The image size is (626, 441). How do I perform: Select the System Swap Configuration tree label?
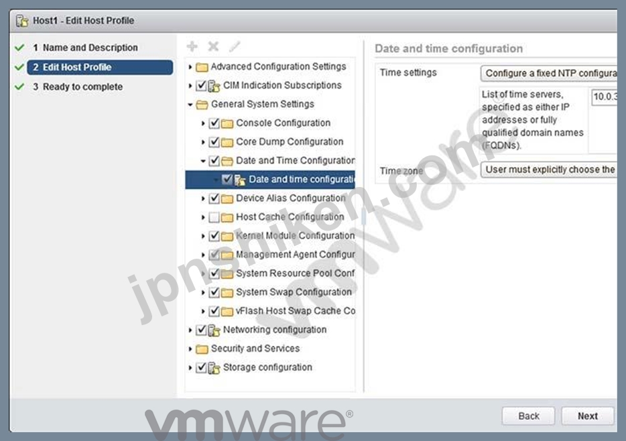(x=294, y=292)
